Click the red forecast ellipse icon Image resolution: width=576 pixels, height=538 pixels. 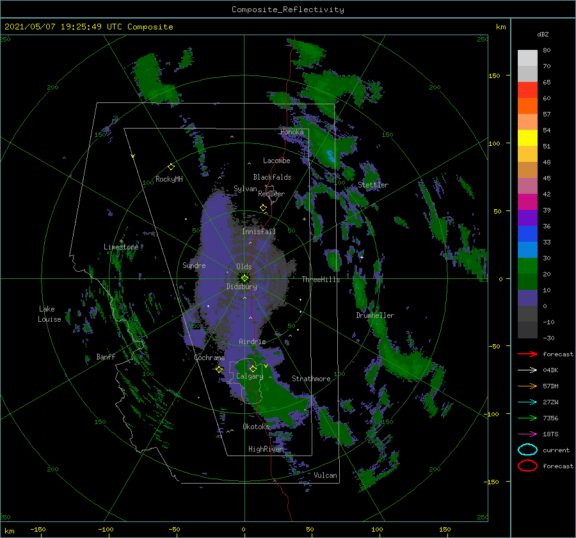coord(527,466)
